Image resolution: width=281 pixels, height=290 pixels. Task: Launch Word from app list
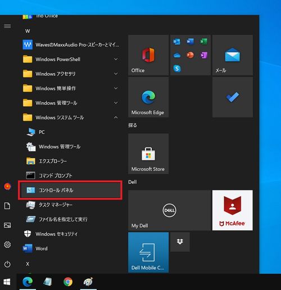(x=71, y=248)
